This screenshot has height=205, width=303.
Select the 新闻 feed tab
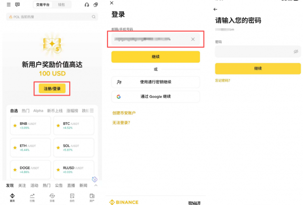83,185
